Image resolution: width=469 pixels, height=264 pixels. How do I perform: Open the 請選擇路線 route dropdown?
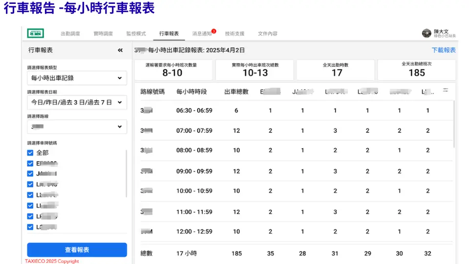click(77, 127)
